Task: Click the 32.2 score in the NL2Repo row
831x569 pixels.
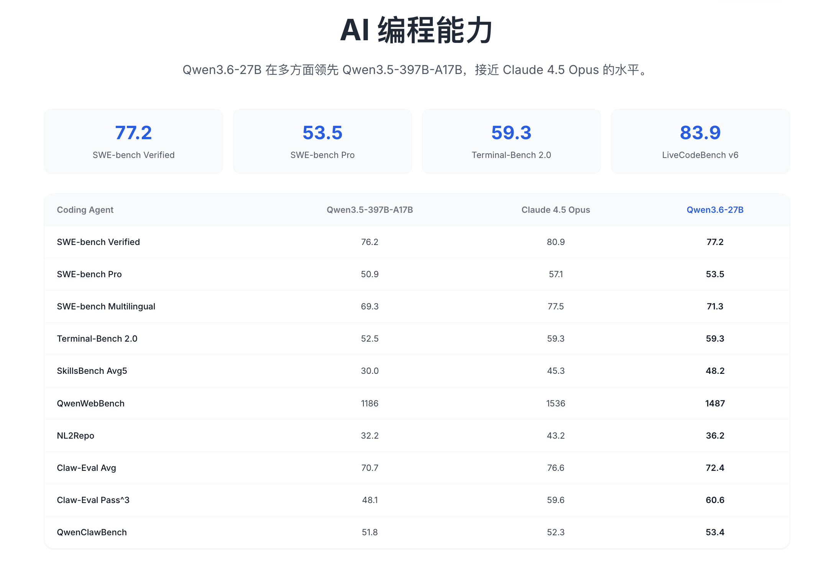Action: 370,436
